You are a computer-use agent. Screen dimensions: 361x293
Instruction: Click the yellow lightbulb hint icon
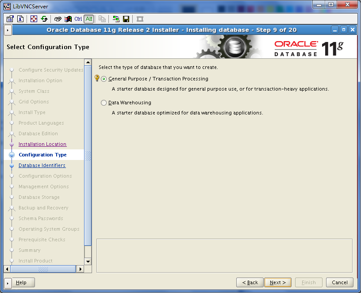click(x=97, y=78)
